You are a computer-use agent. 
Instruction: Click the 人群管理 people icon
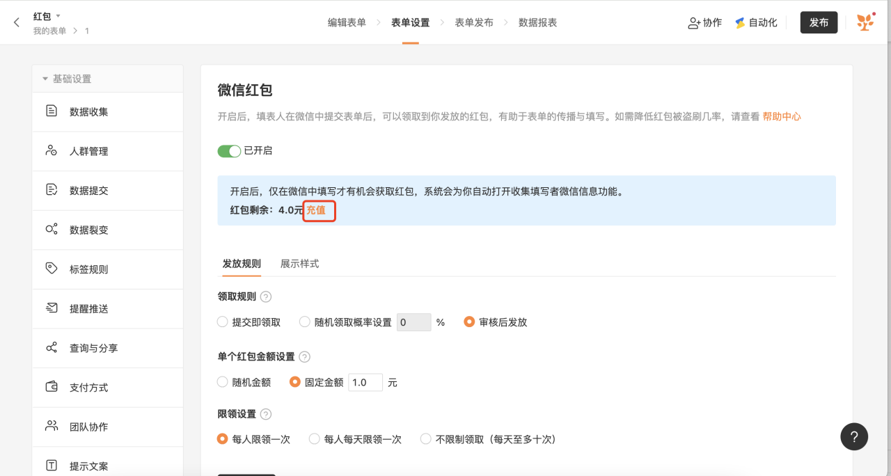pyautogui.click(x=52, y=150)
